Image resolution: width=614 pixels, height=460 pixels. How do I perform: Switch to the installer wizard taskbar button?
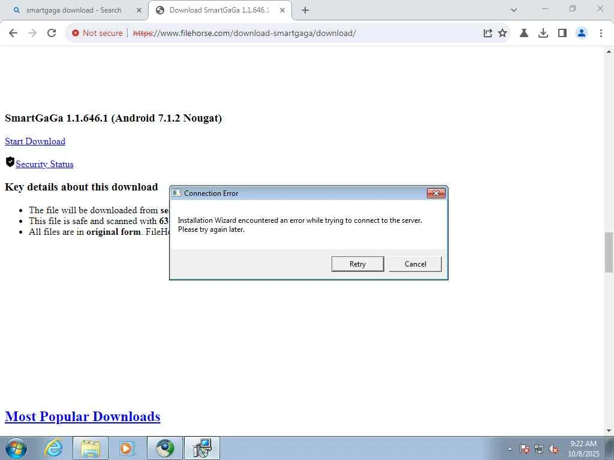click(x=202, y=448)
